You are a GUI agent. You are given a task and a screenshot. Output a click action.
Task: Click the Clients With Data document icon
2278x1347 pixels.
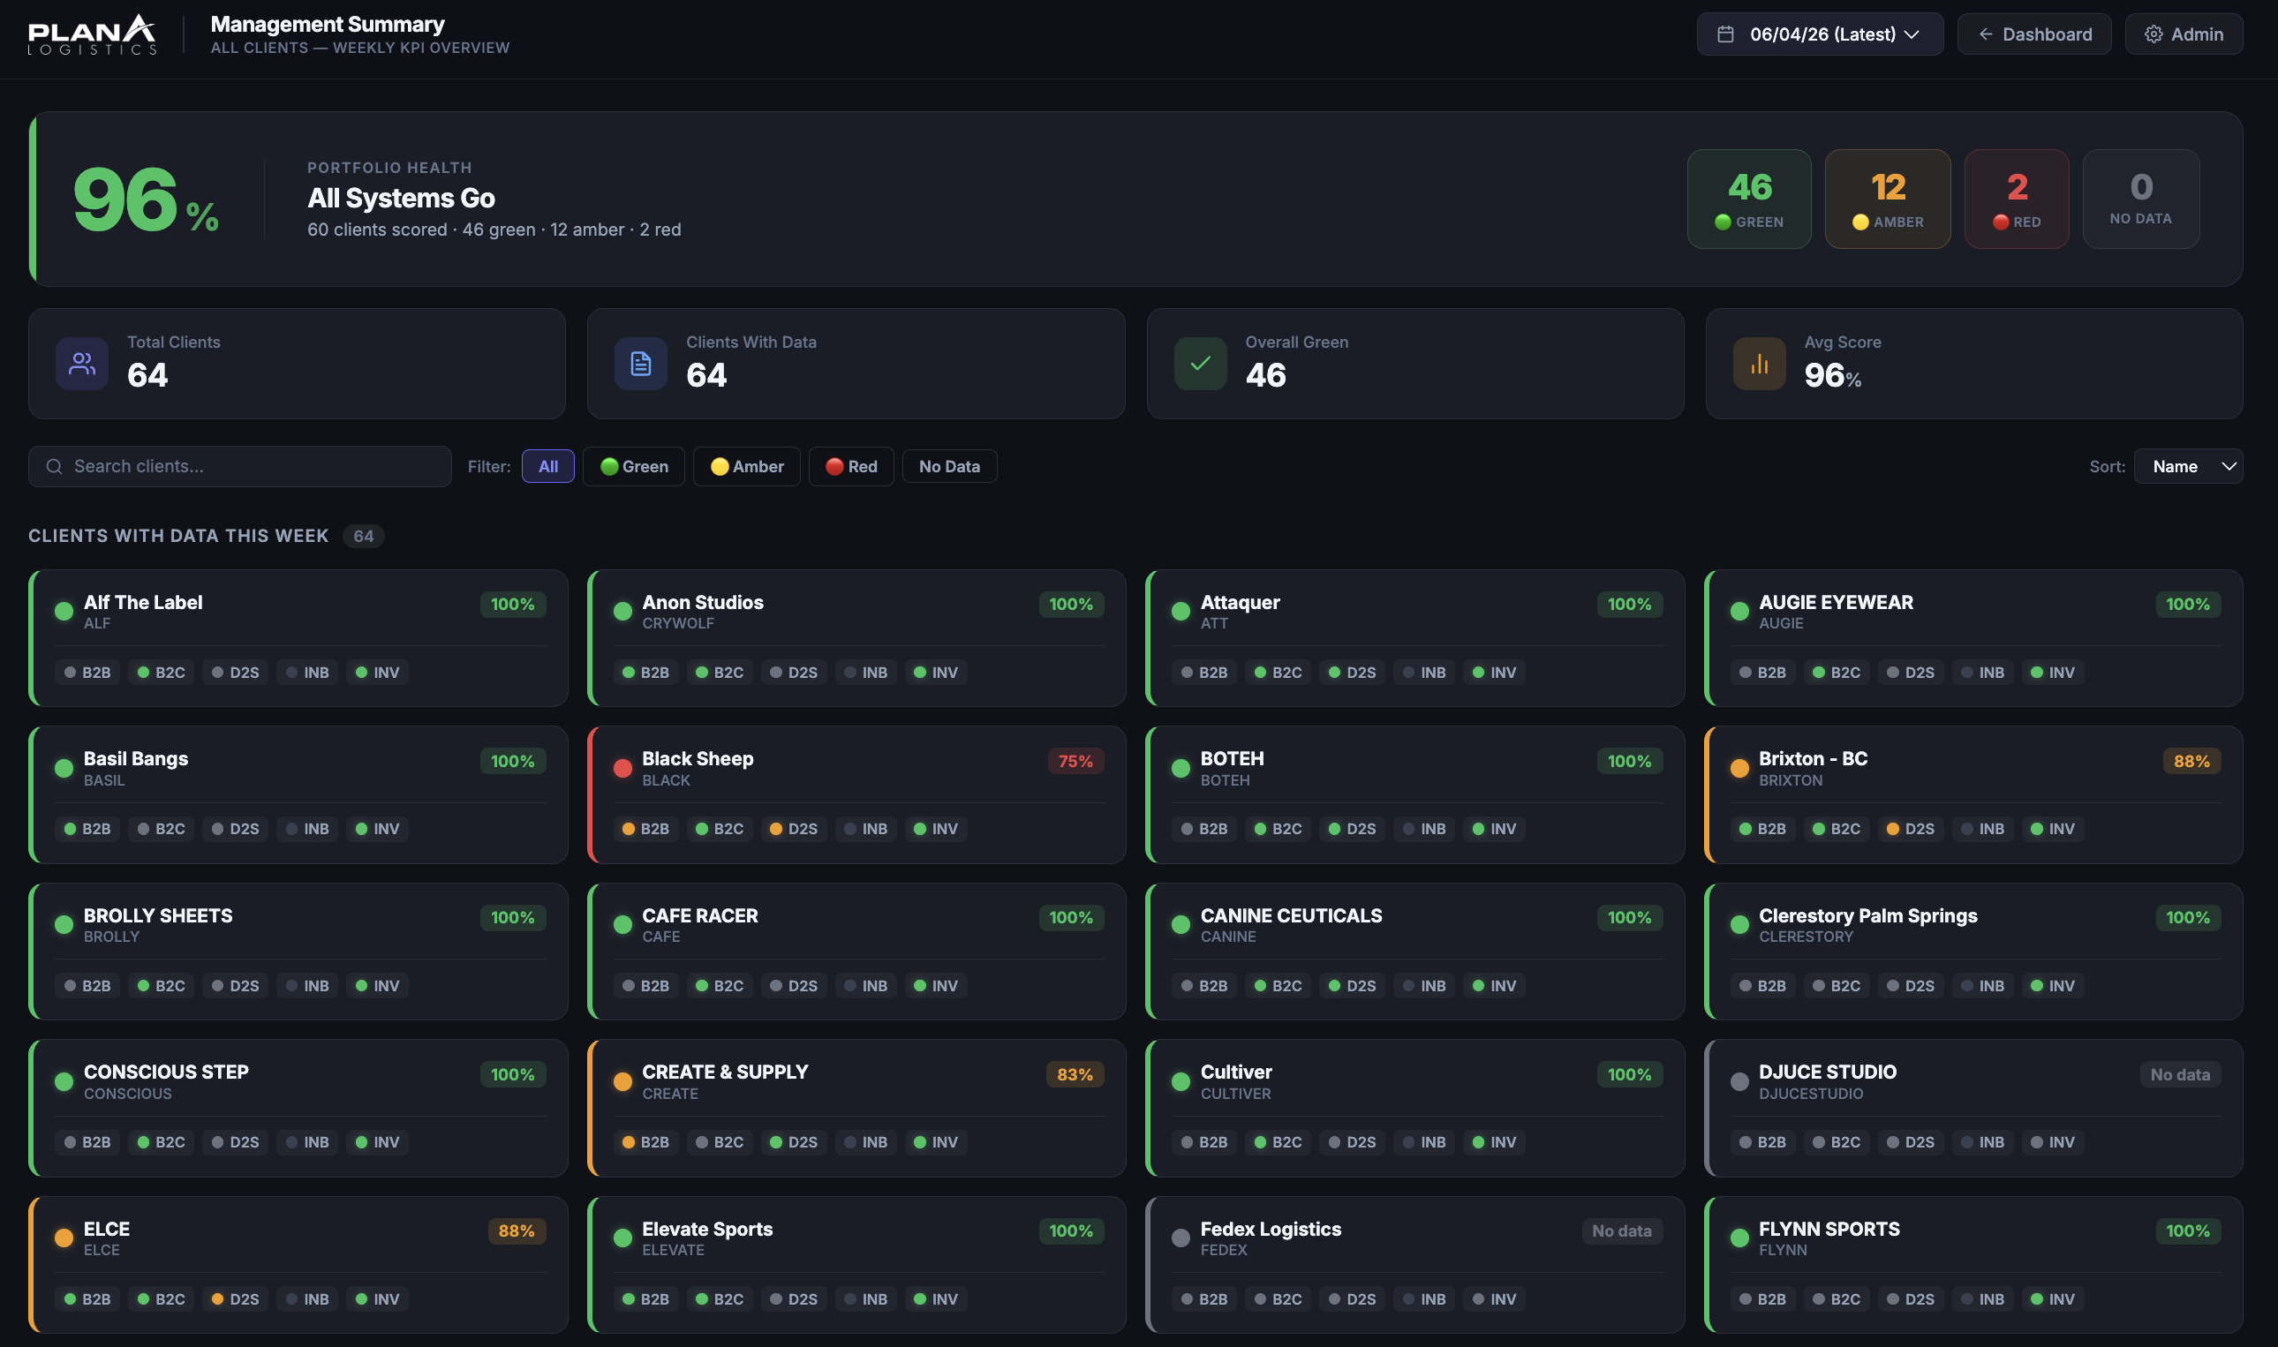click(x=641, y=364)
